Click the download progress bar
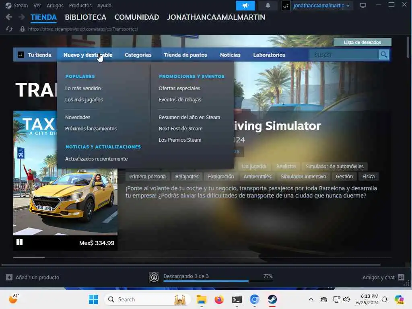Viewport: 412px width, 309px height. (x=218, y=281)
